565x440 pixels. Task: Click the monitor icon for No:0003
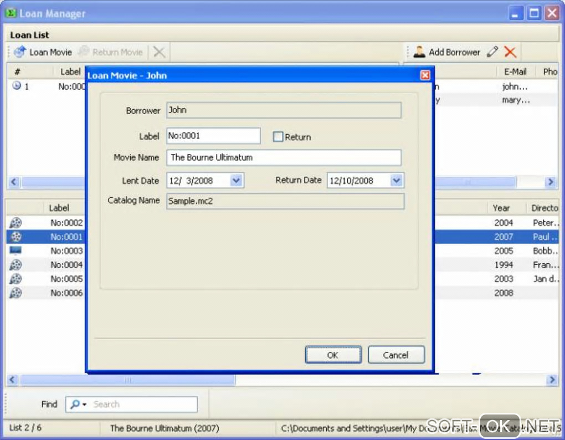coord(16,250)
